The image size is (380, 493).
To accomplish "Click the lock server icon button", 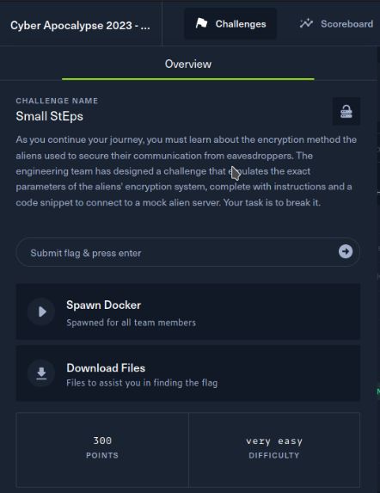I will pyautogui.click(x=346, y=111).
